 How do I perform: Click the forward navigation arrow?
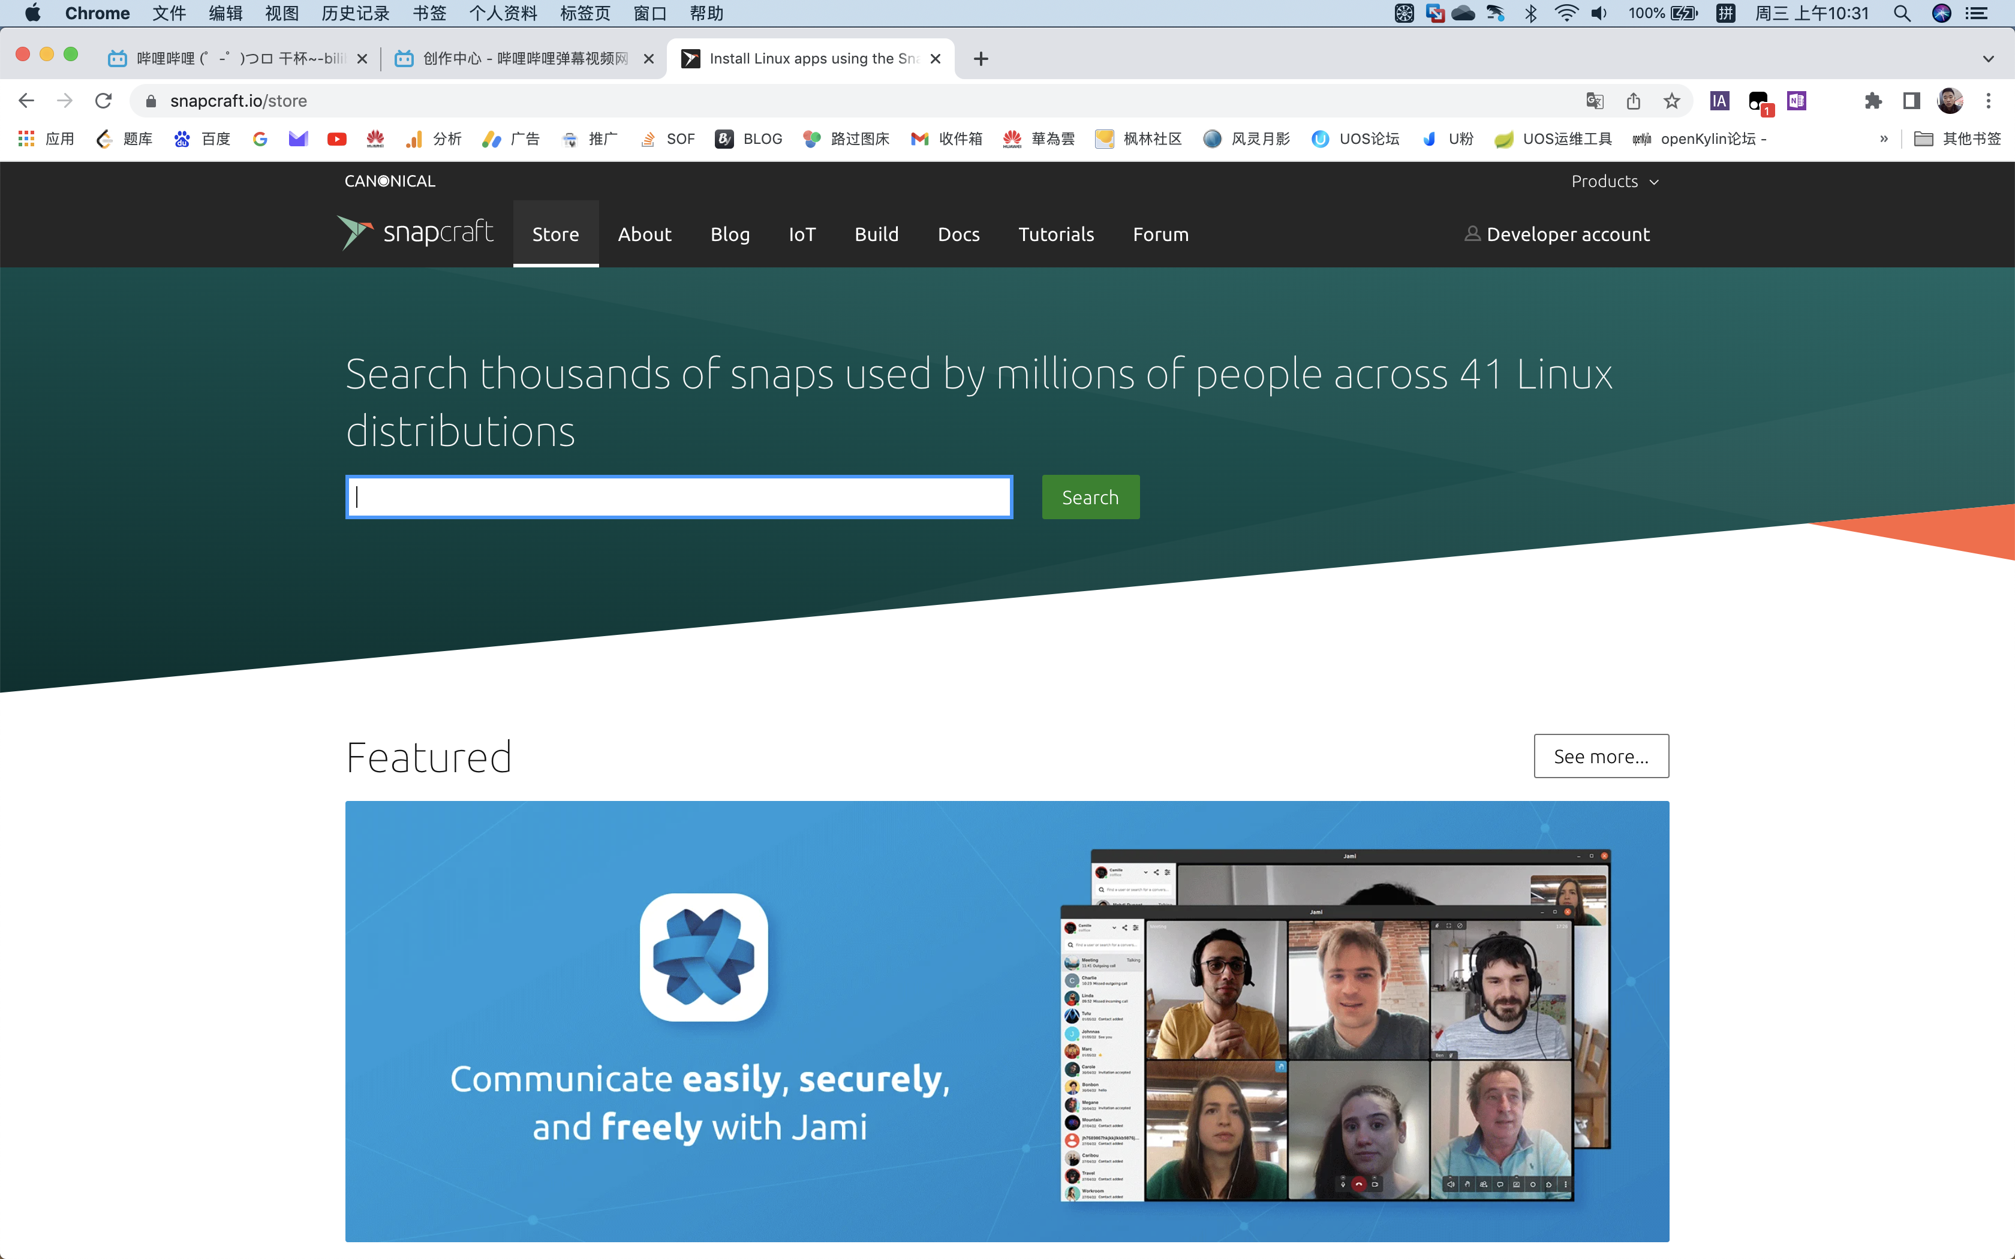click(64, 101)
